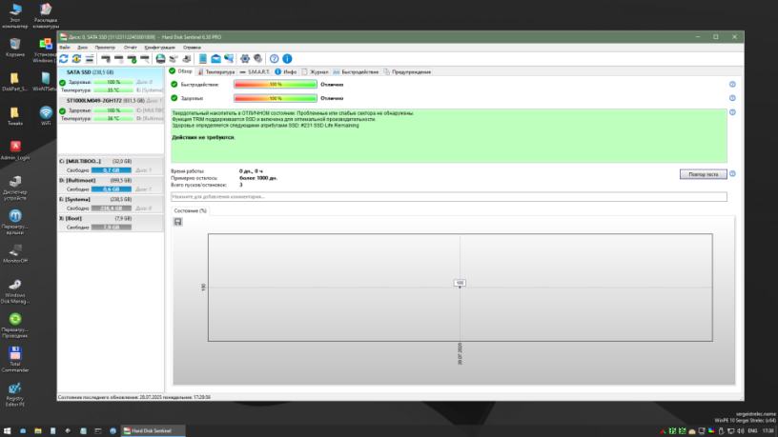Screen dimensions: 778x437
Task: Select the Состояние (%) chart tab
Action: click(x=190, y=210)
